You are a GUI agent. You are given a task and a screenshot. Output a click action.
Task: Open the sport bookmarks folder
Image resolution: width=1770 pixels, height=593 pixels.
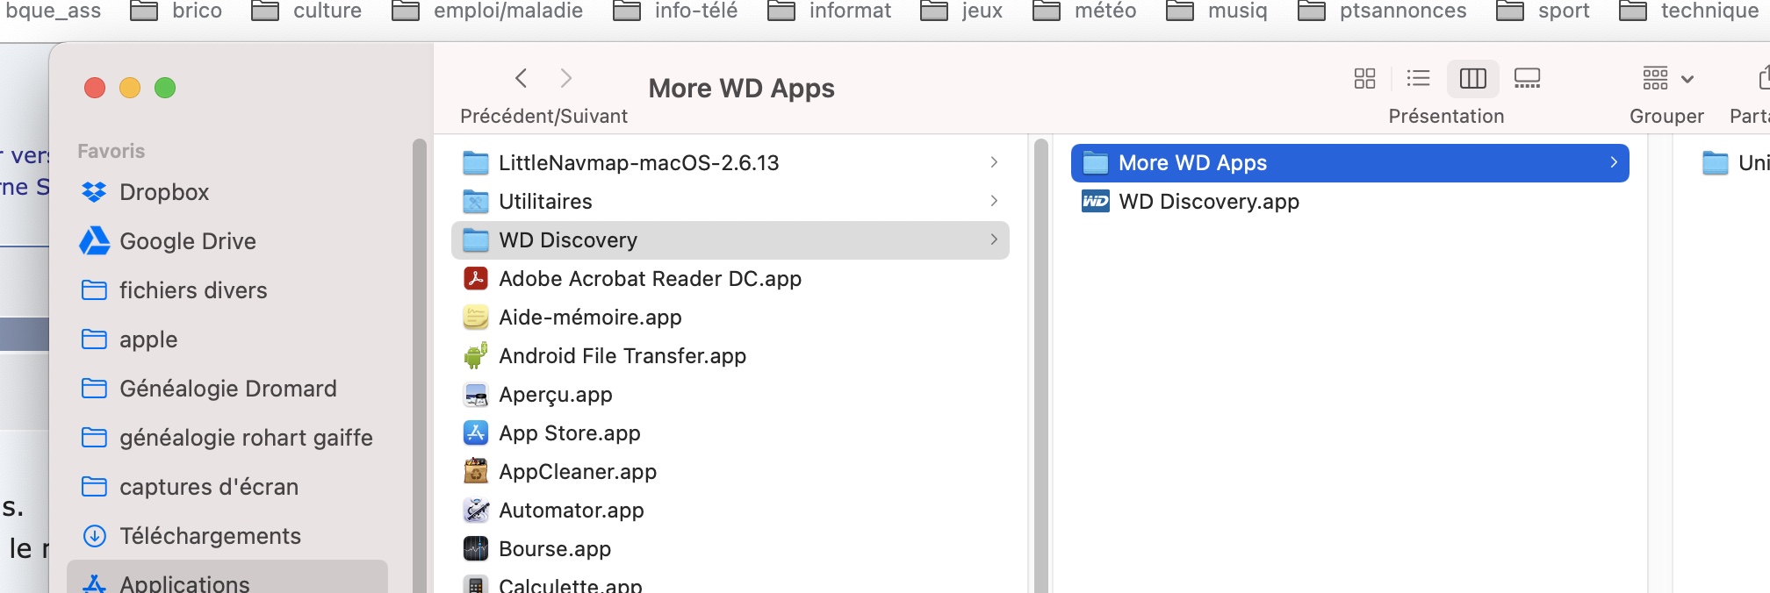click(x=1543, y=11)
